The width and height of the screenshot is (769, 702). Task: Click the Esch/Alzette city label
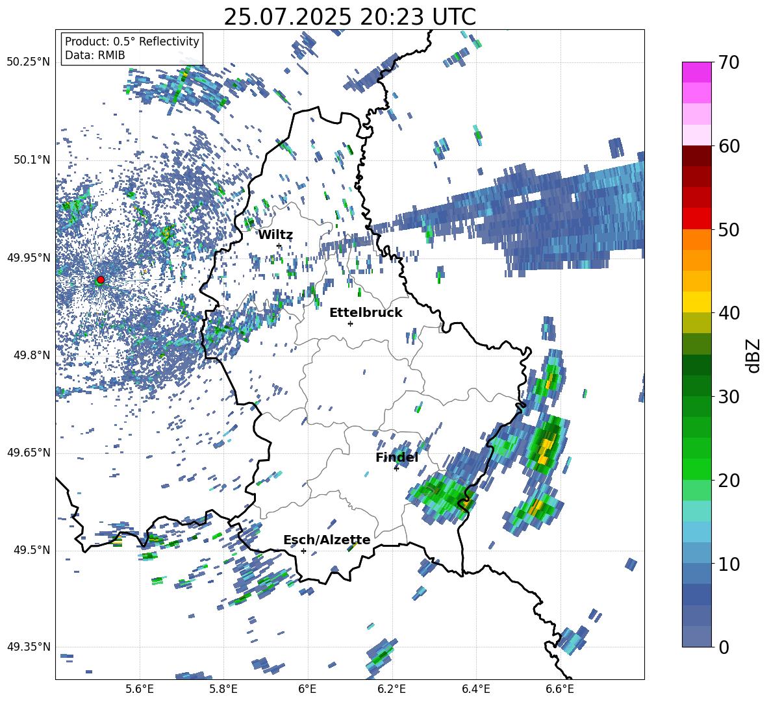327,540
